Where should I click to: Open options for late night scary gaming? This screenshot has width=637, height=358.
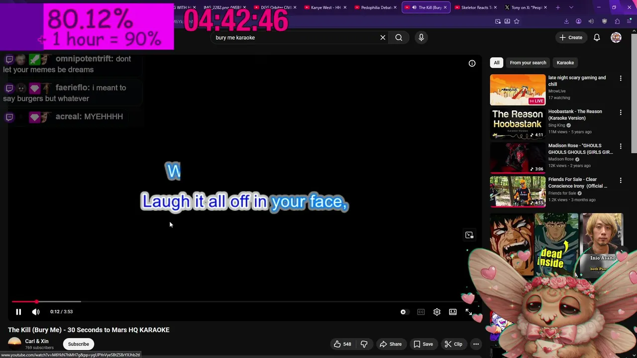(x=621, y=79)
